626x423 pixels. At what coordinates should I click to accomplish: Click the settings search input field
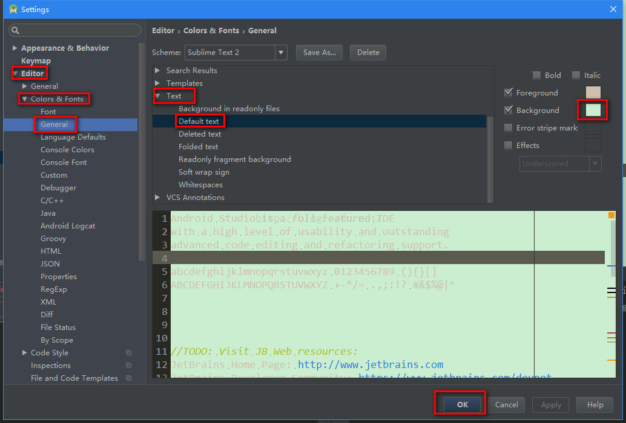[75, 30]
